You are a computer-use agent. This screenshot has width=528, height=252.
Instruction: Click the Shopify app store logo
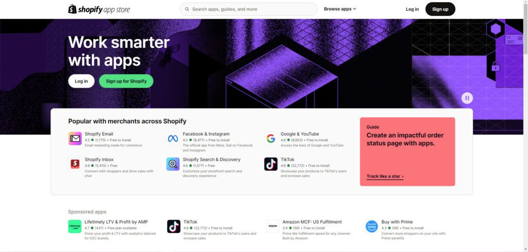click(x=99, y=9)
